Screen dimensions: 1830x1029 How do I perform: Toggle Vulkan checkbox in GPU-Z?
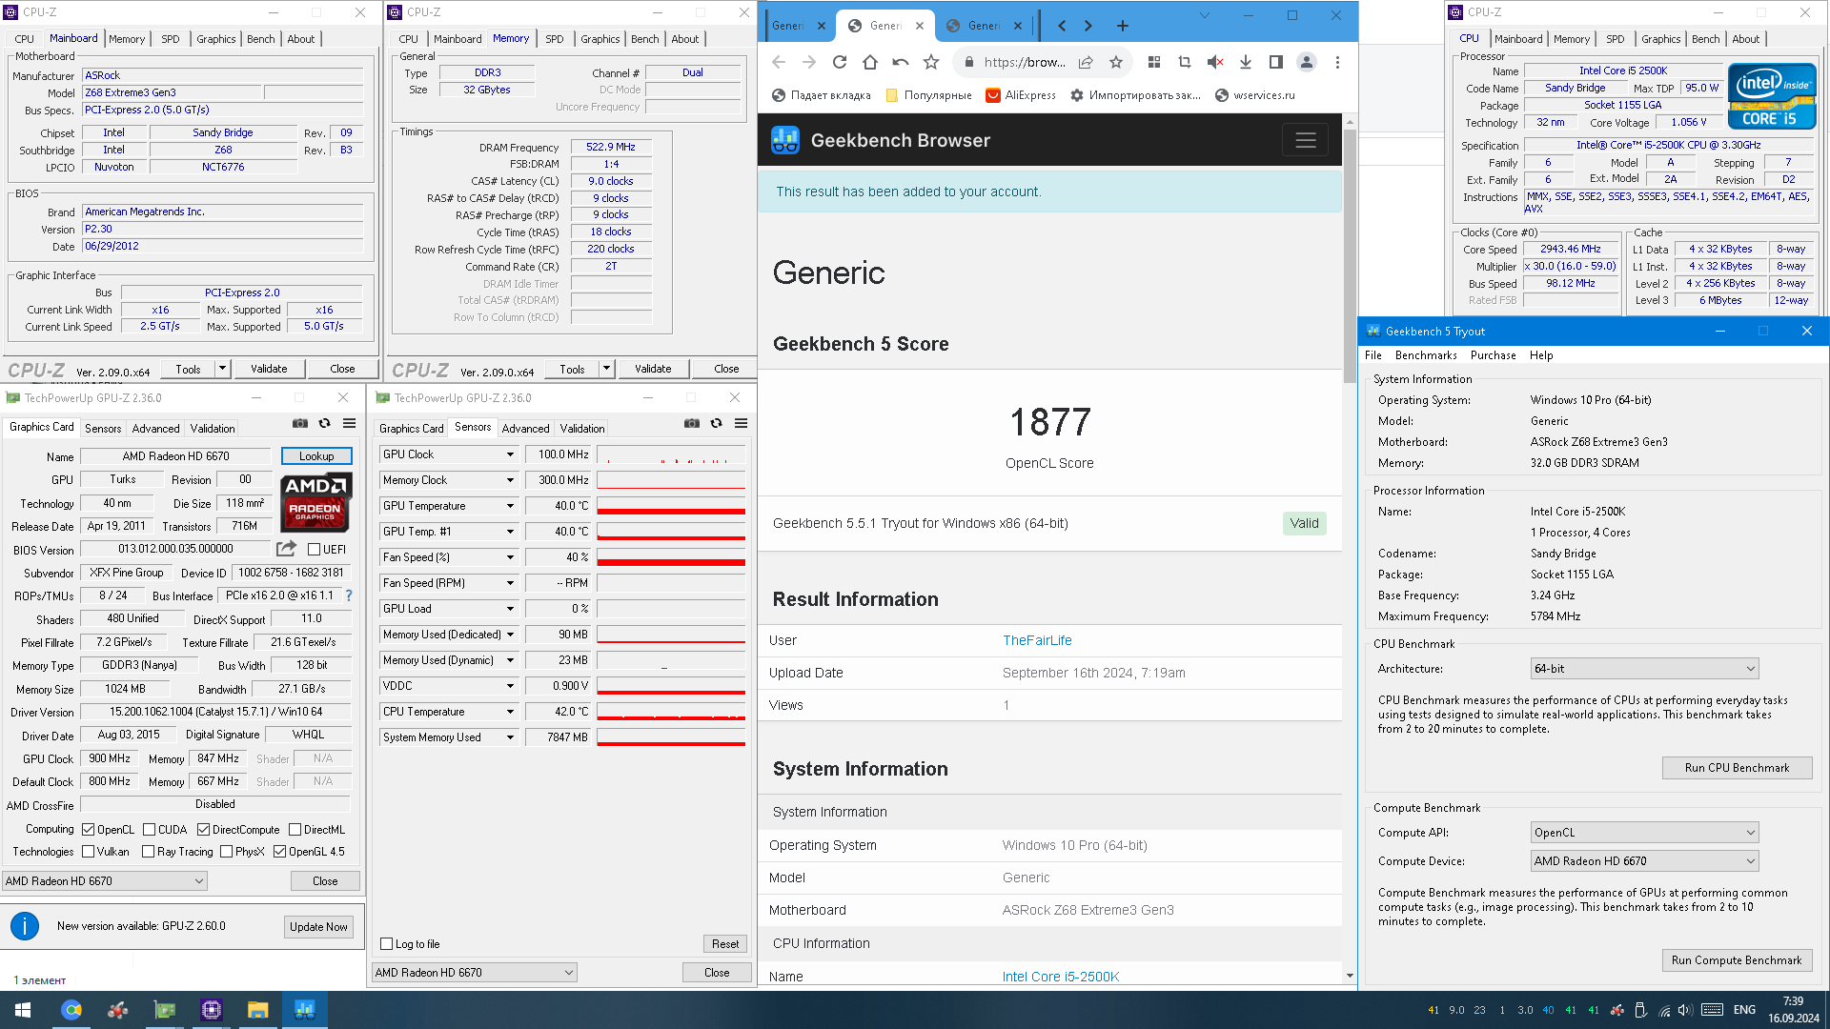88,852
